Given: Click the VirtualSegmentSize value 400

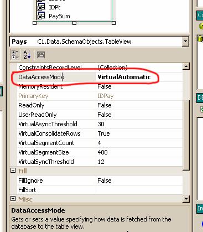Looking at the screenshot, I should coord(102,152).
